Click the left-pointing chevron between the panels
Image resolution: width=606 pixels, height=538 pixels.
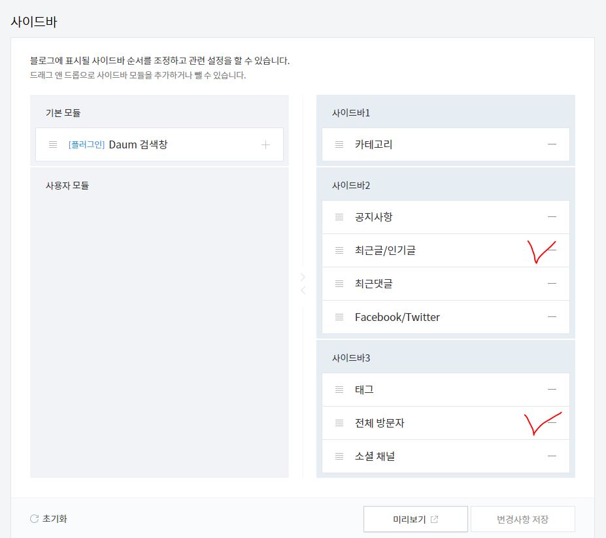(303, 290)
